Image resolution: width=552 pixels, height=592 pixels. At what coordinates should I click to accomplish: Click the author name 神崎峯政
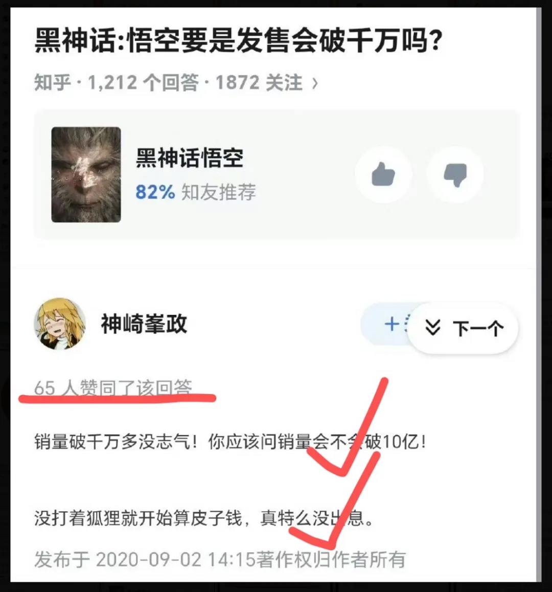(144, 324)
